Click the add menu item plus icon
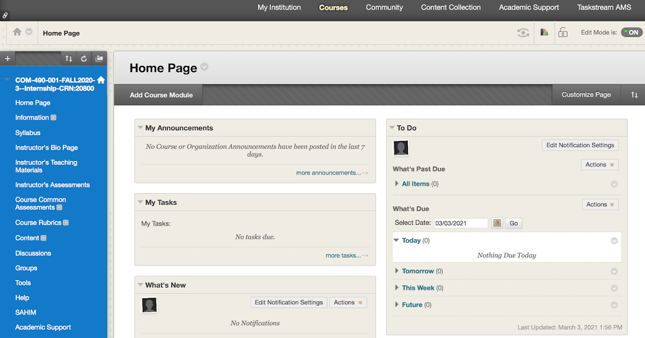 [x=8, y=58]
